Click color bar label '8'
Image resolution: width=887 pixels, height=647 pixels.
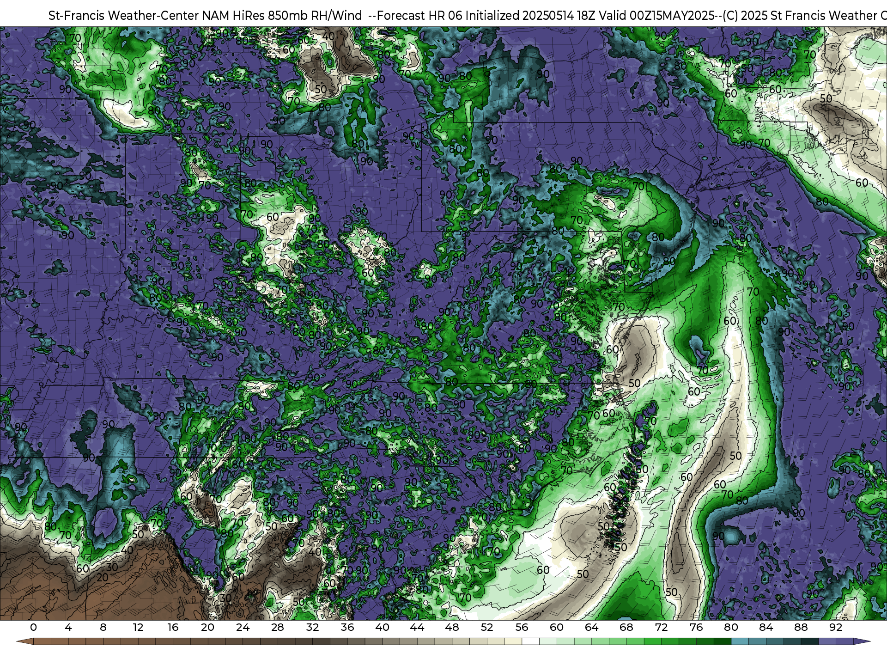pos(103,627)
